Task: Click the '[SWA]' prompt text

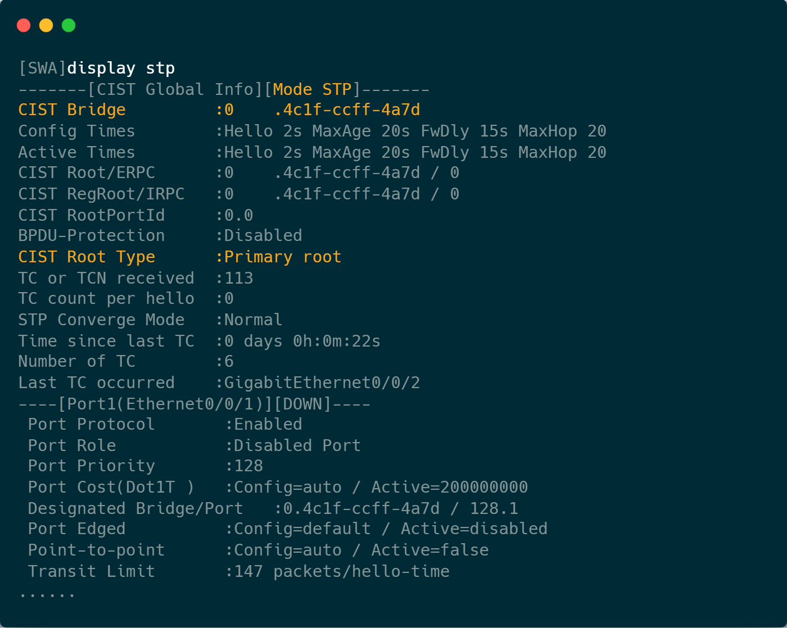Action: coord(42,69)
